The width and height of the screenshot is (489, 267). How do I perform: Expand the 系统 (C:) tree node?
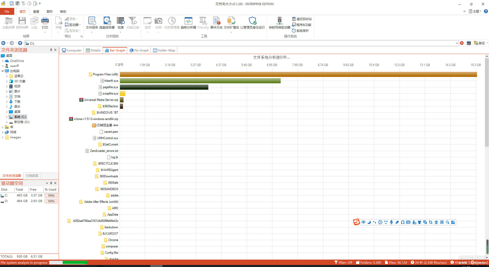tap(7, 117)
